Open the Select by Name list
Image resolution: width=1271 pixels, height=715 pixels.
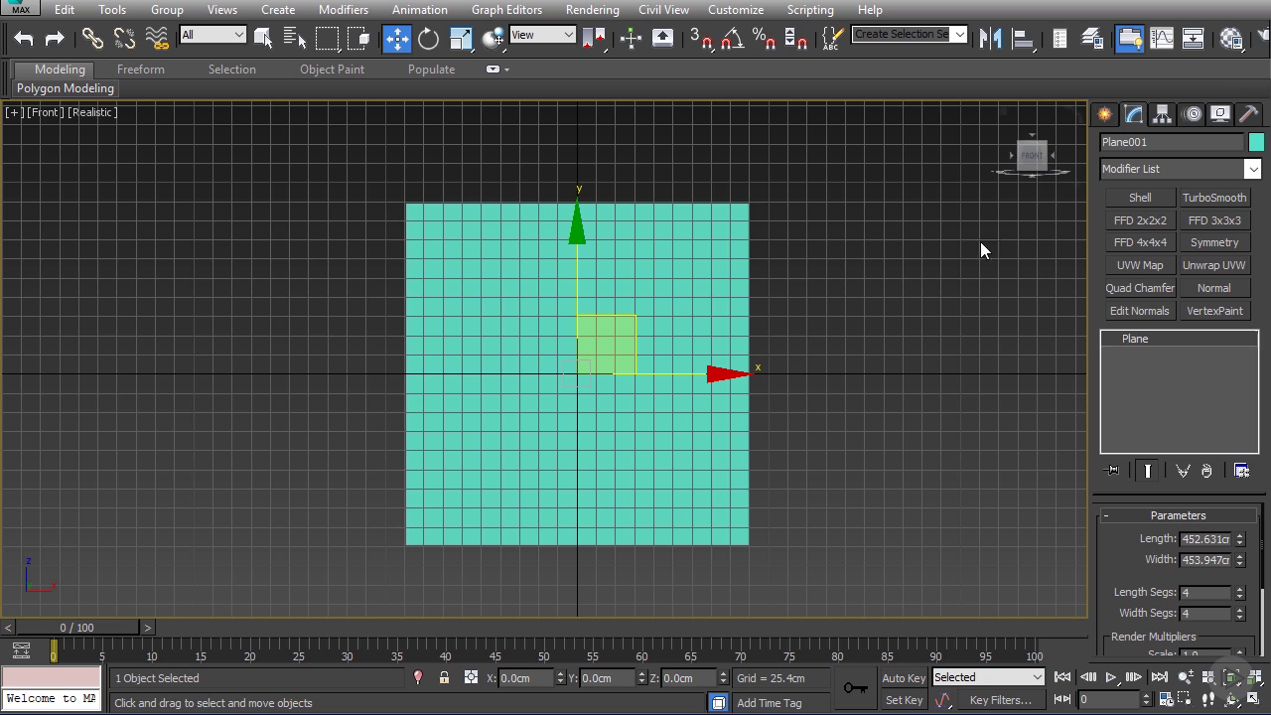295,39
